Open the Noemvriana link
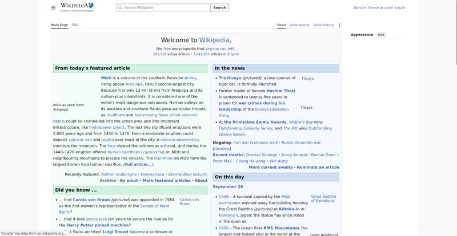 click(x=153, y=174)
